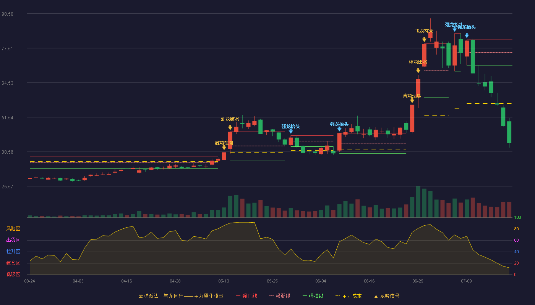Click the 强龙抬头 blue arrow near 05-25
The width and height of the screenshot is (535, 305).
291,131
